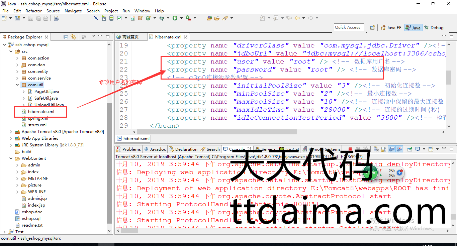Image resolution: width=457 pixels, height=246 pixels.
Task: Expand the com.action package
Action: (x=17, y=58)
